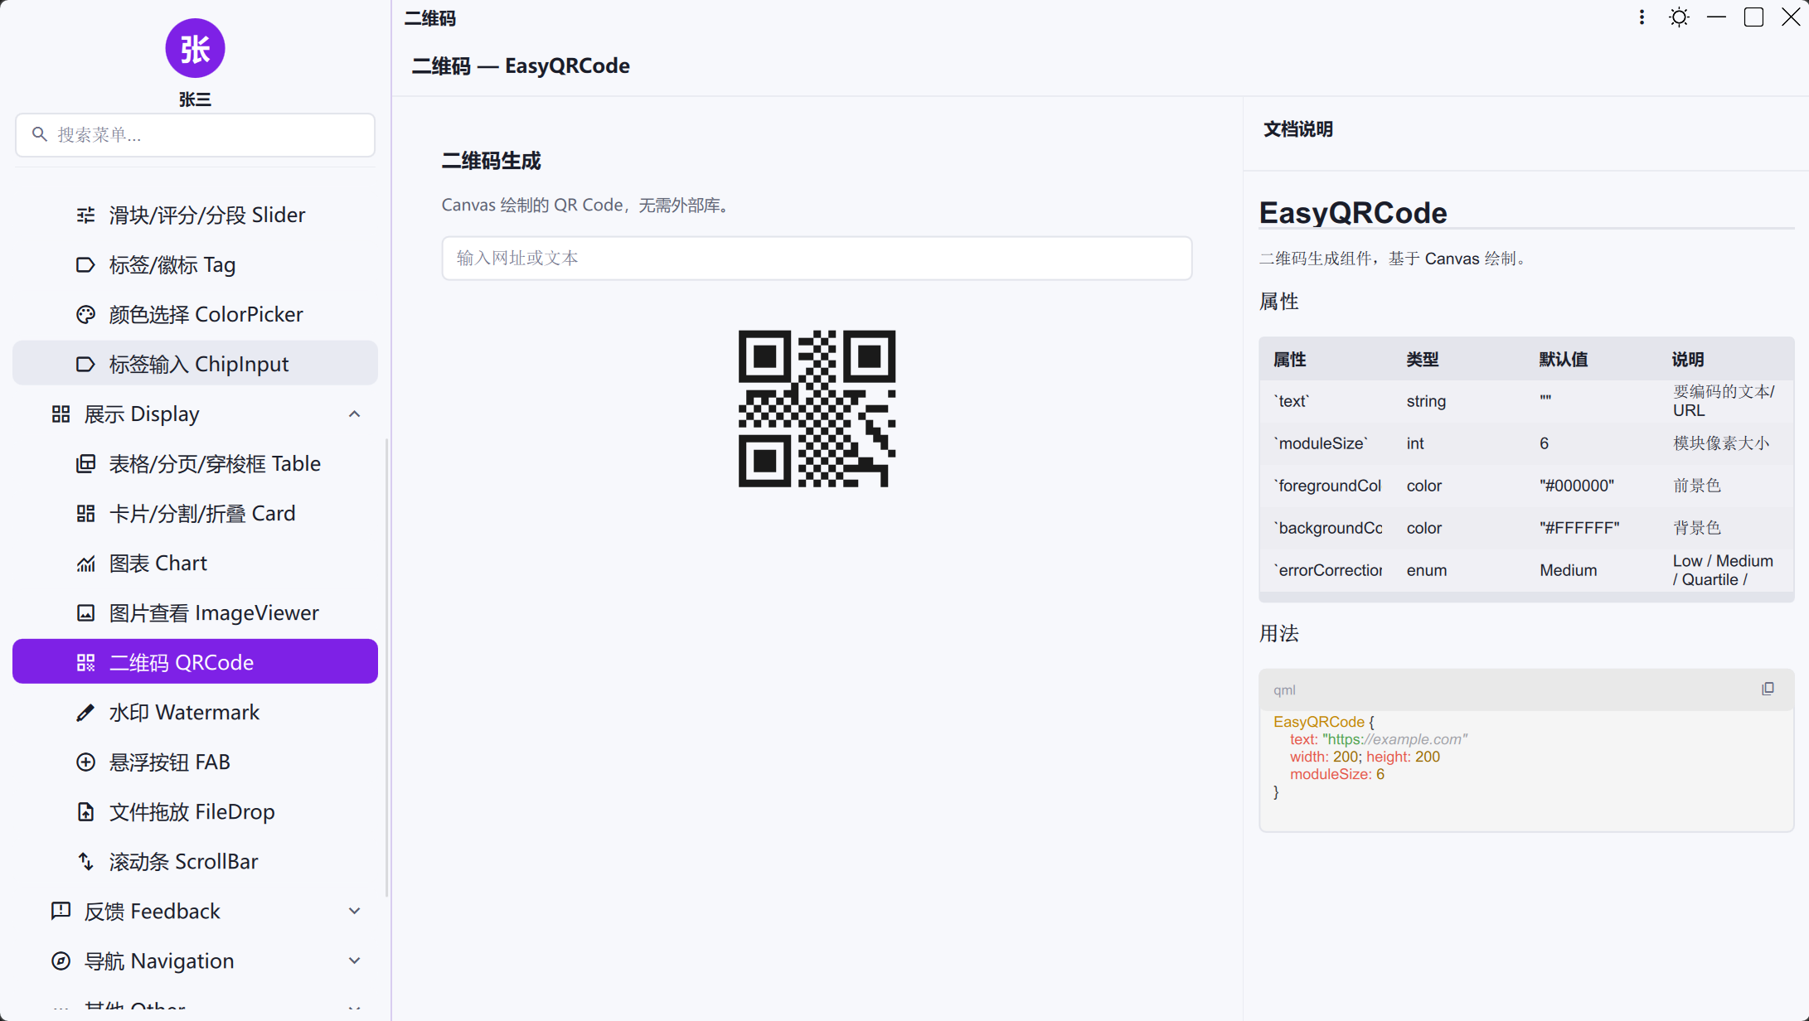This screenshot has width=1809, height=1021.
Task: Click the `errorCorrection` property cell
Action: (1327, 570)
